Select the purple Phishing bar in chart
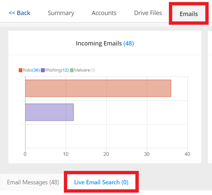This screenshot has height=195, width=212. [49, 112]
